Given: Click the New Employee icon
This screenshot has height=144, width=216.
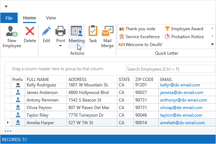Looking at the screenshot, I should click(12, 31).
